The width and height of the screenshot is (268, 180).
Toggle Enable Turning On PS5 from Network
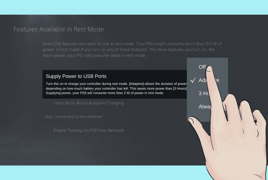tap(88, 130)
